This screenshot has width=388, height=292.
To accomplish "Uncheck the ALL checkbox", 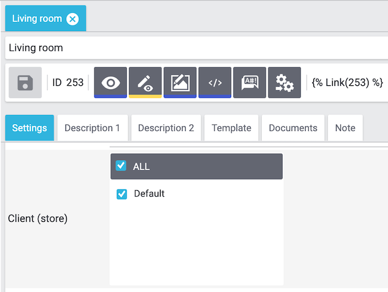I will click(x=121, y=166).
